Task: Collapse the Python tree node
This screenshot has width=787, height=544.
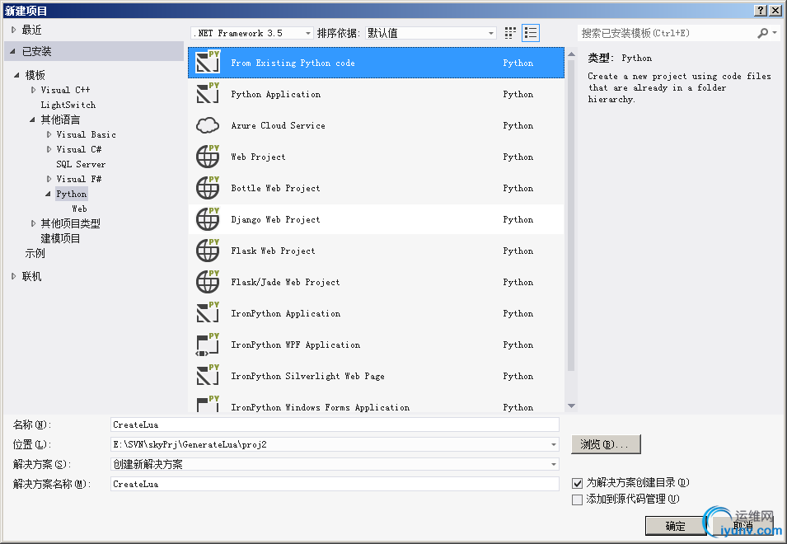Action: click(x=48, y=194)
